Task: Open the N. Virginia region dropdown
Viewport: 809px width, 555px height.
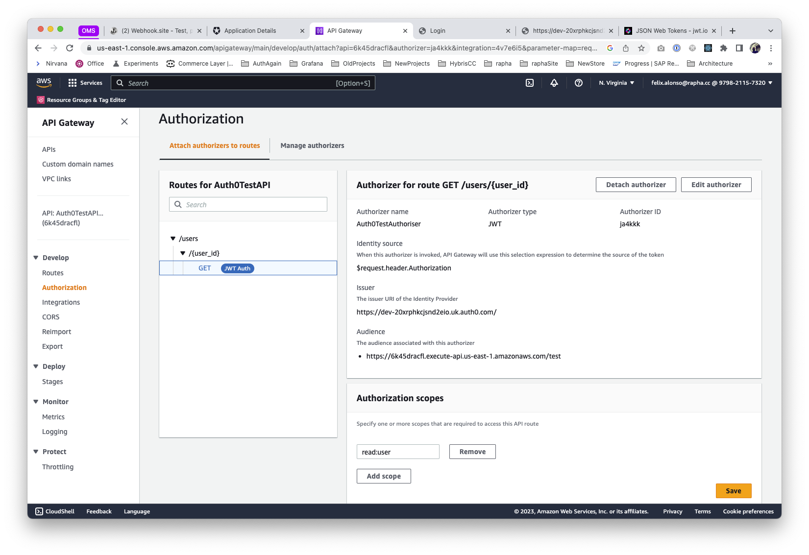Action: tap(616, 83)
